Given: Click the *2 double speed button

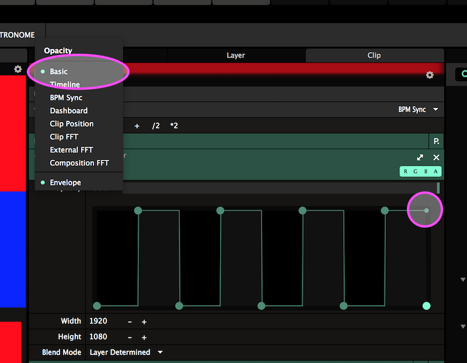Looking at the screenshot, I should coord(174,125).
